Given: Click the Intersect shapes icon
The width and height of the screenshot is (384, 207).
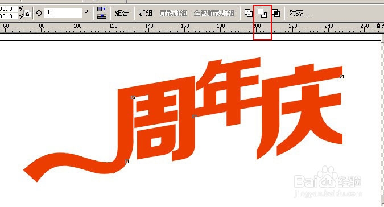Looking at the screenshot, I should coord(276,13).
